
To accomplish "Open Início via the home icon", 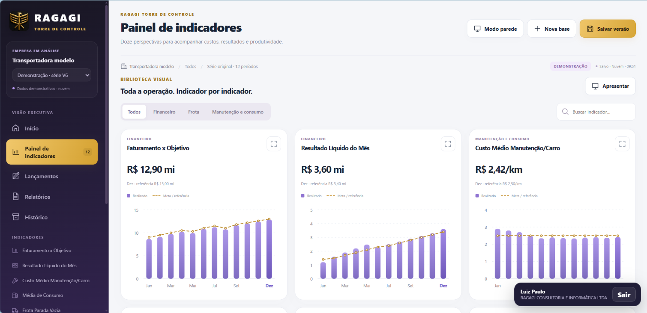I will point(16,128).
